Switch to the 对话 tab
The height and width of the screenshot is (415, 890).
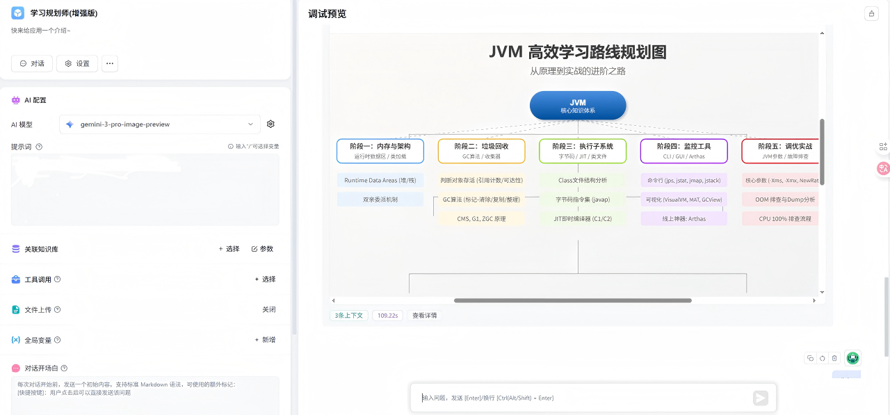click(x=32, y=63)
